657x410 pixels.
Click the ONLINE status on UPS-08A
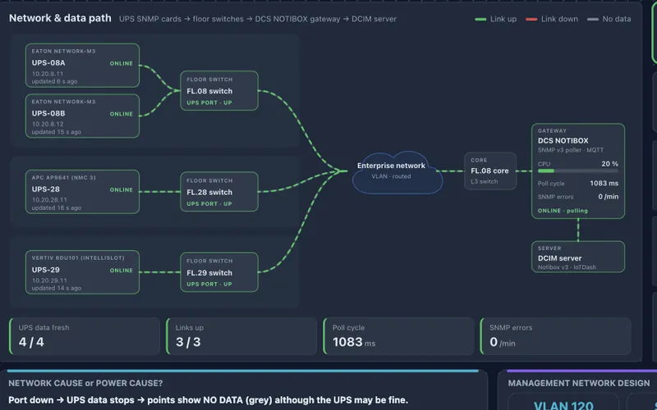point(122,64)
